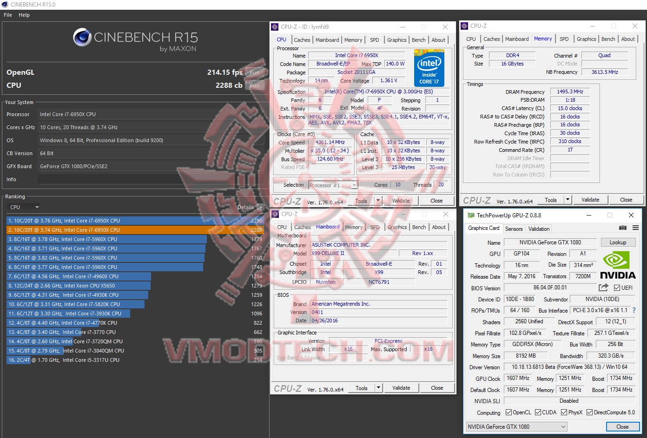Click the Run button for the CPU test
647x438 pixels.
point(254,85)
